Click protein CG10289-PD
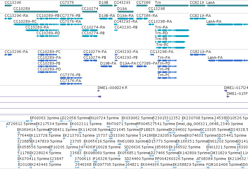 (49, 69)
